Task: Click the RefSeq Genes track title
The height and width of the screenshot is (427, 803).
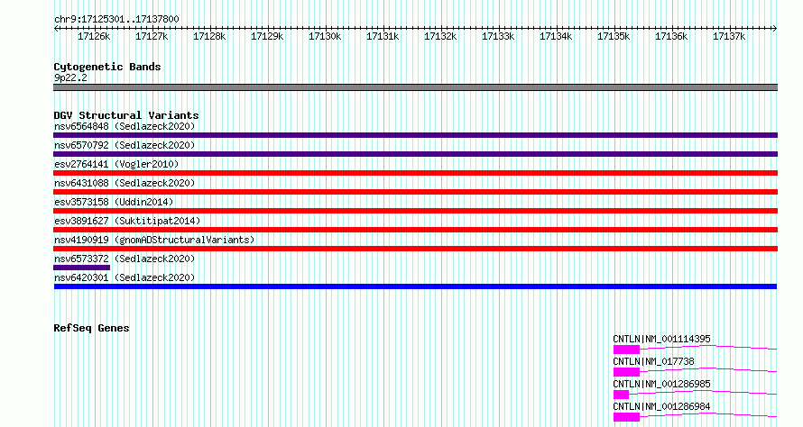Action: pyautogui.click(x=91, y=328)
